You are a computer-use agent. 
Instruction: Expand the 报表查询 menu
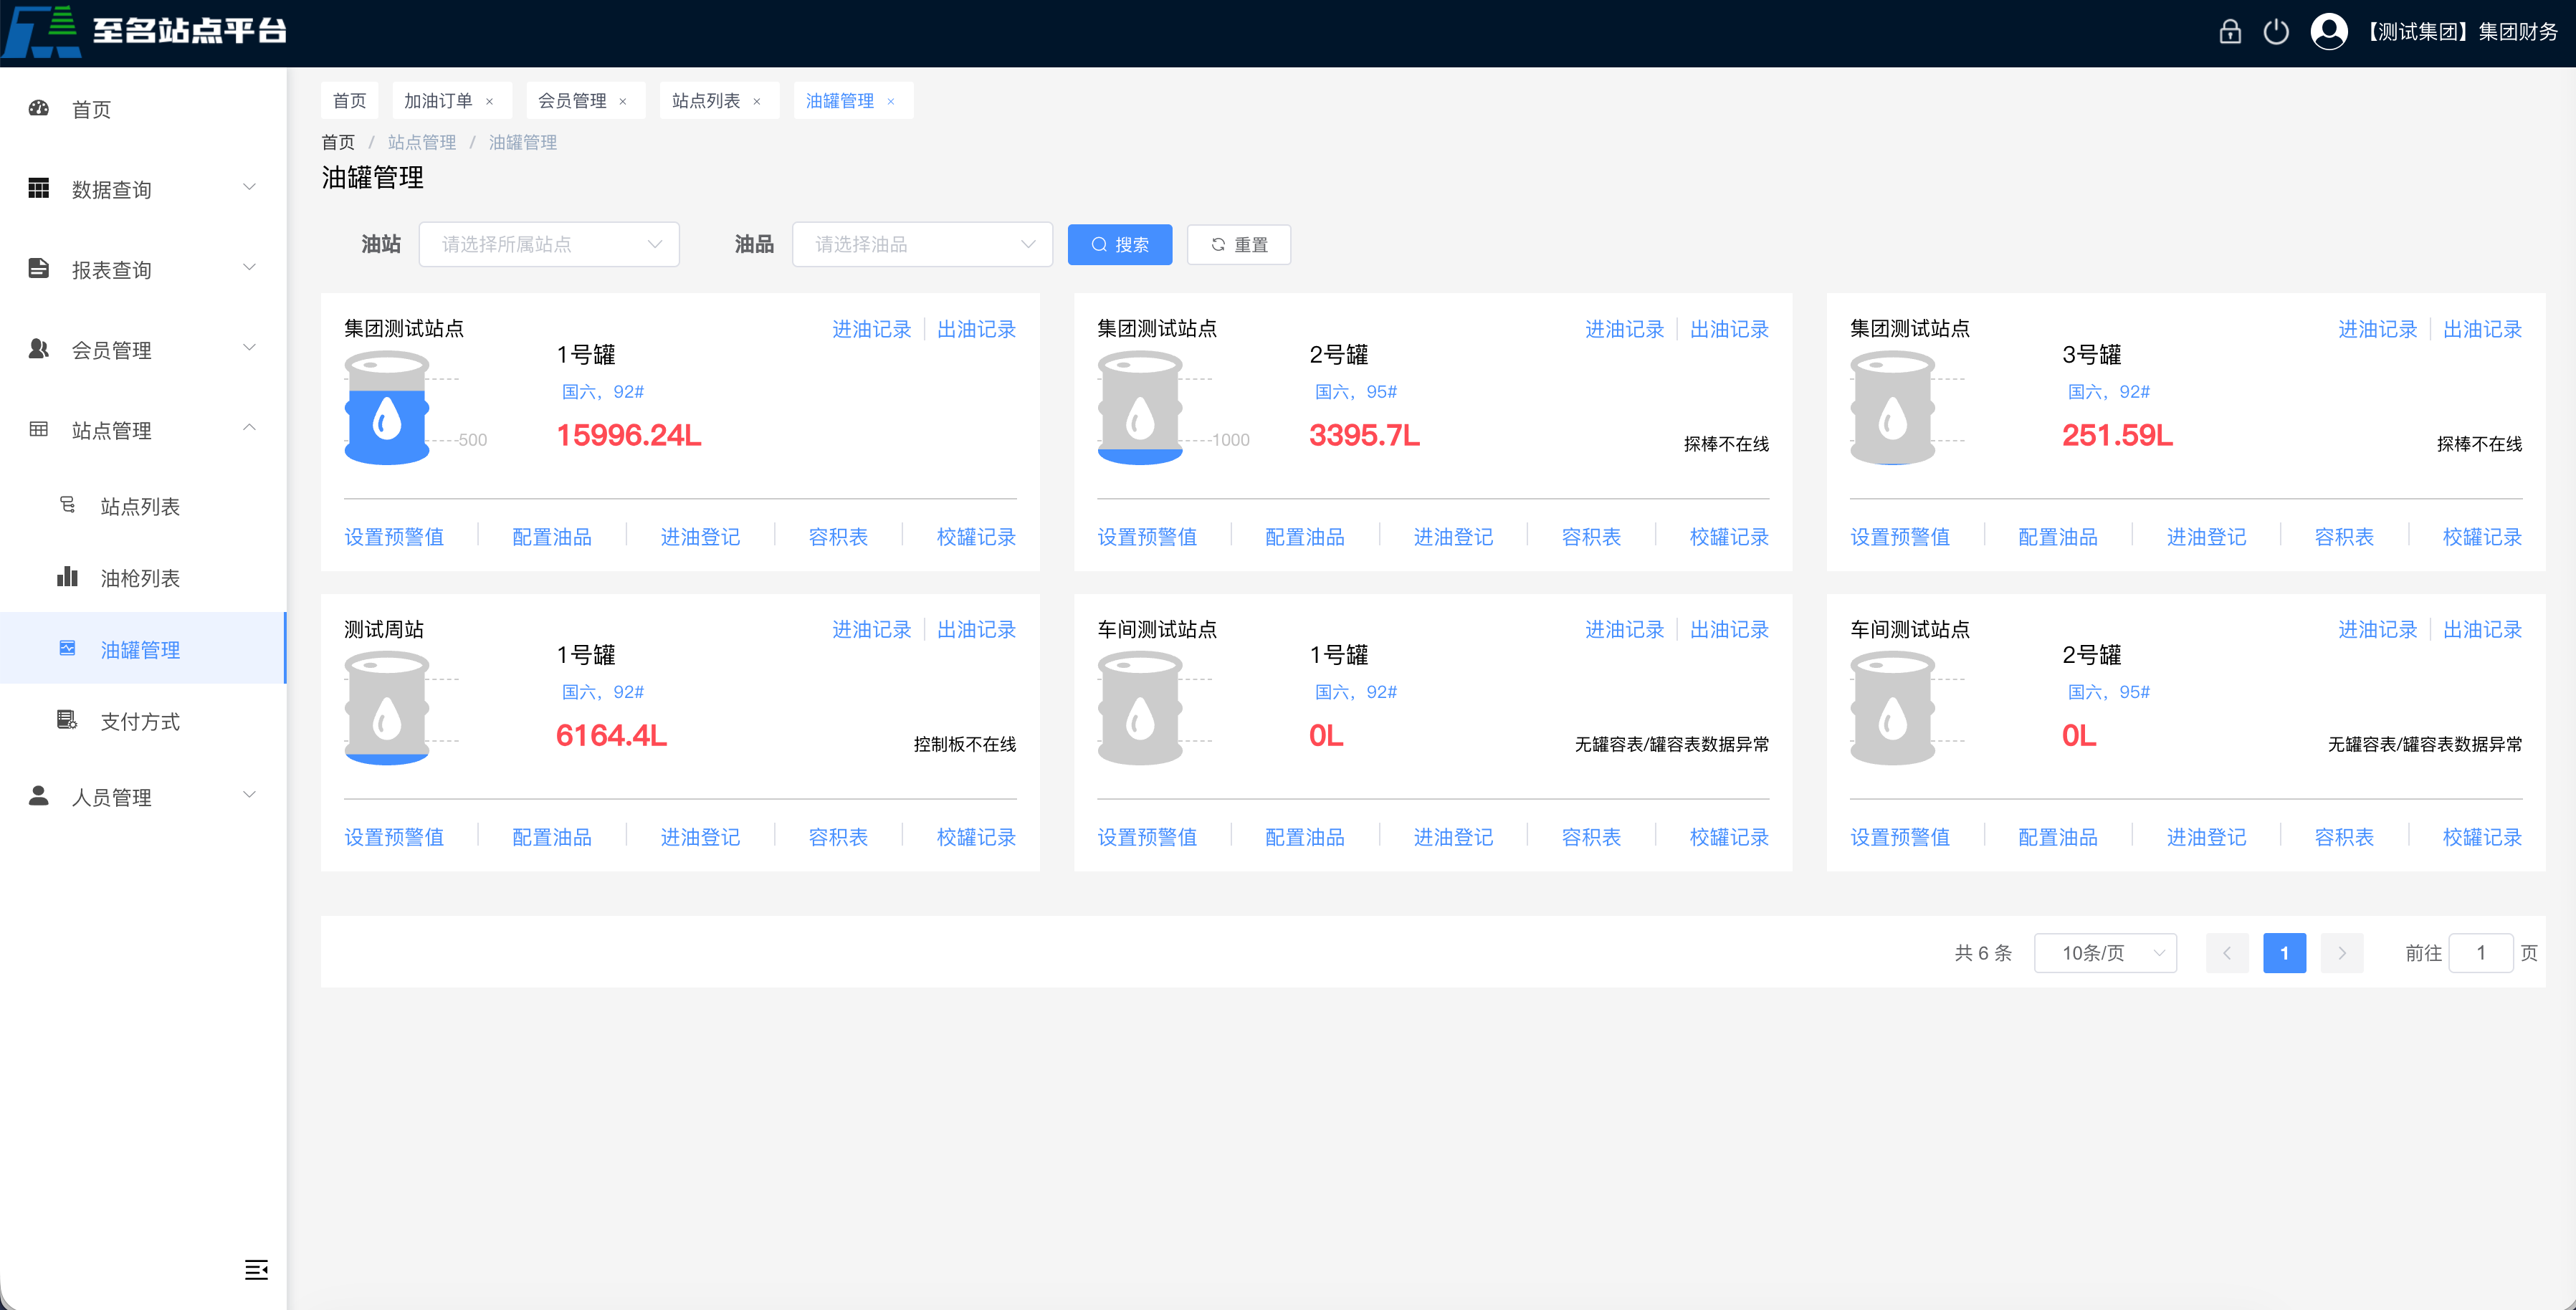click(250, 267)
